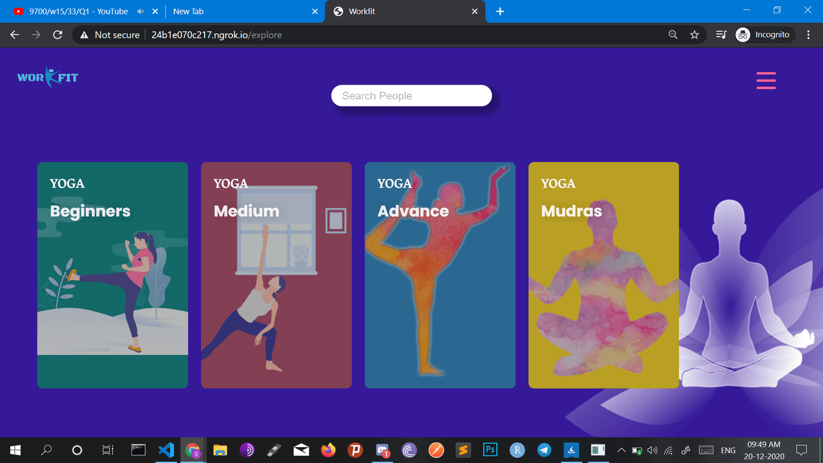Close the YouTube tab
Screen dimensions: 823x463
point(155,11)
